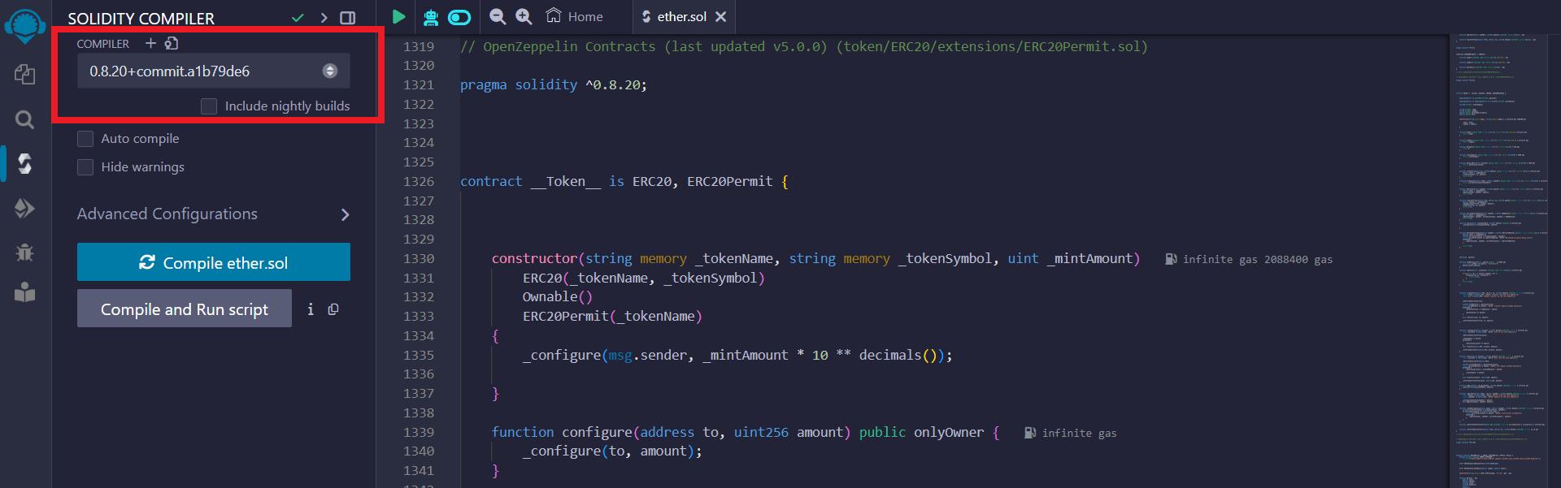Close the ether.sol tab

click(720, 16)
